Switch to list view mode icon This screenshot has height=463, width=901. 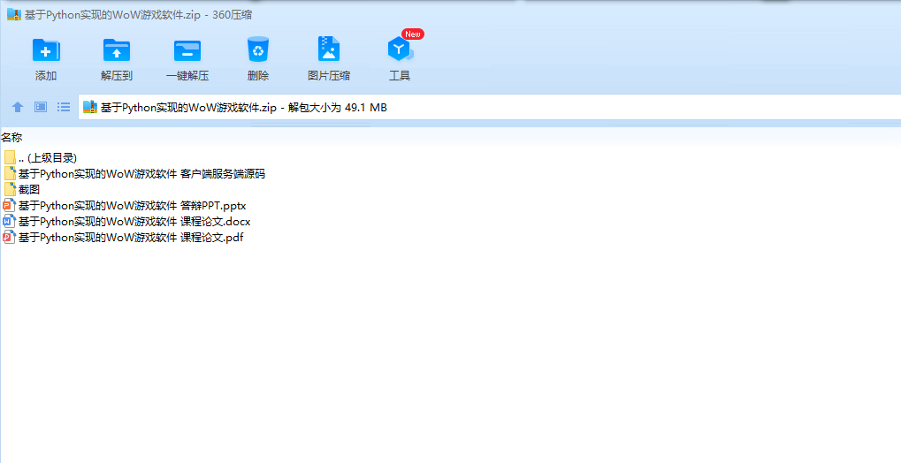pyautogui.click(x=64, y=107)
